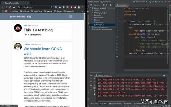Expand the media folder
The height and width of the screenshot is (107, 171).
point(92,15)
